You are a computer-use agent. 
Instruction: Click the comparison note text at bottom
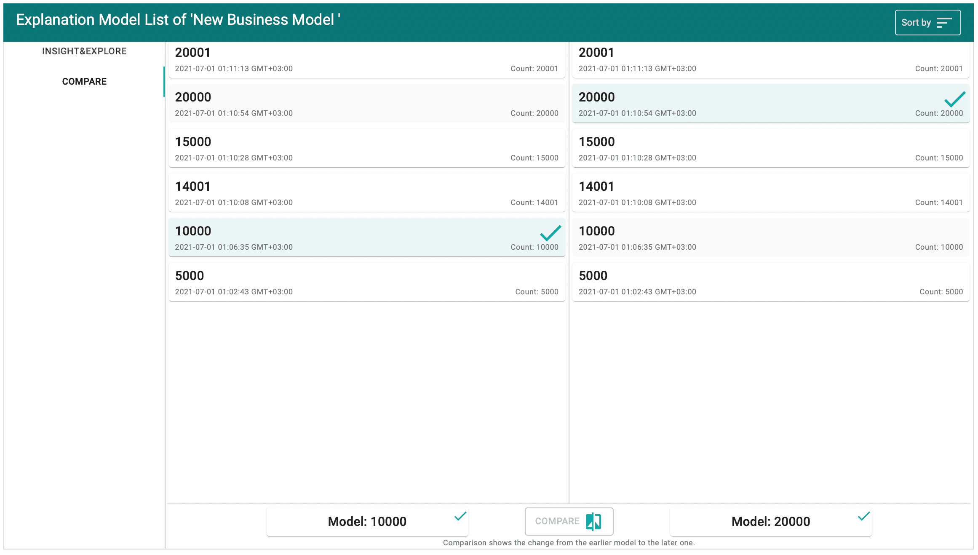569,543
